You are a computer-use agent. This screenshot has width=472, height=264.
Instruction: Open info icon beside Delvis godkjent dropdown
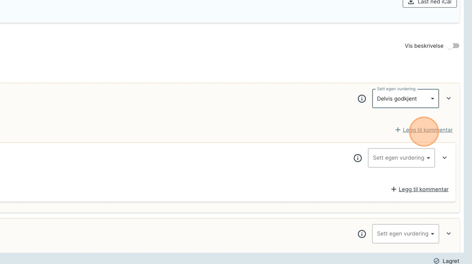(362, 99)
